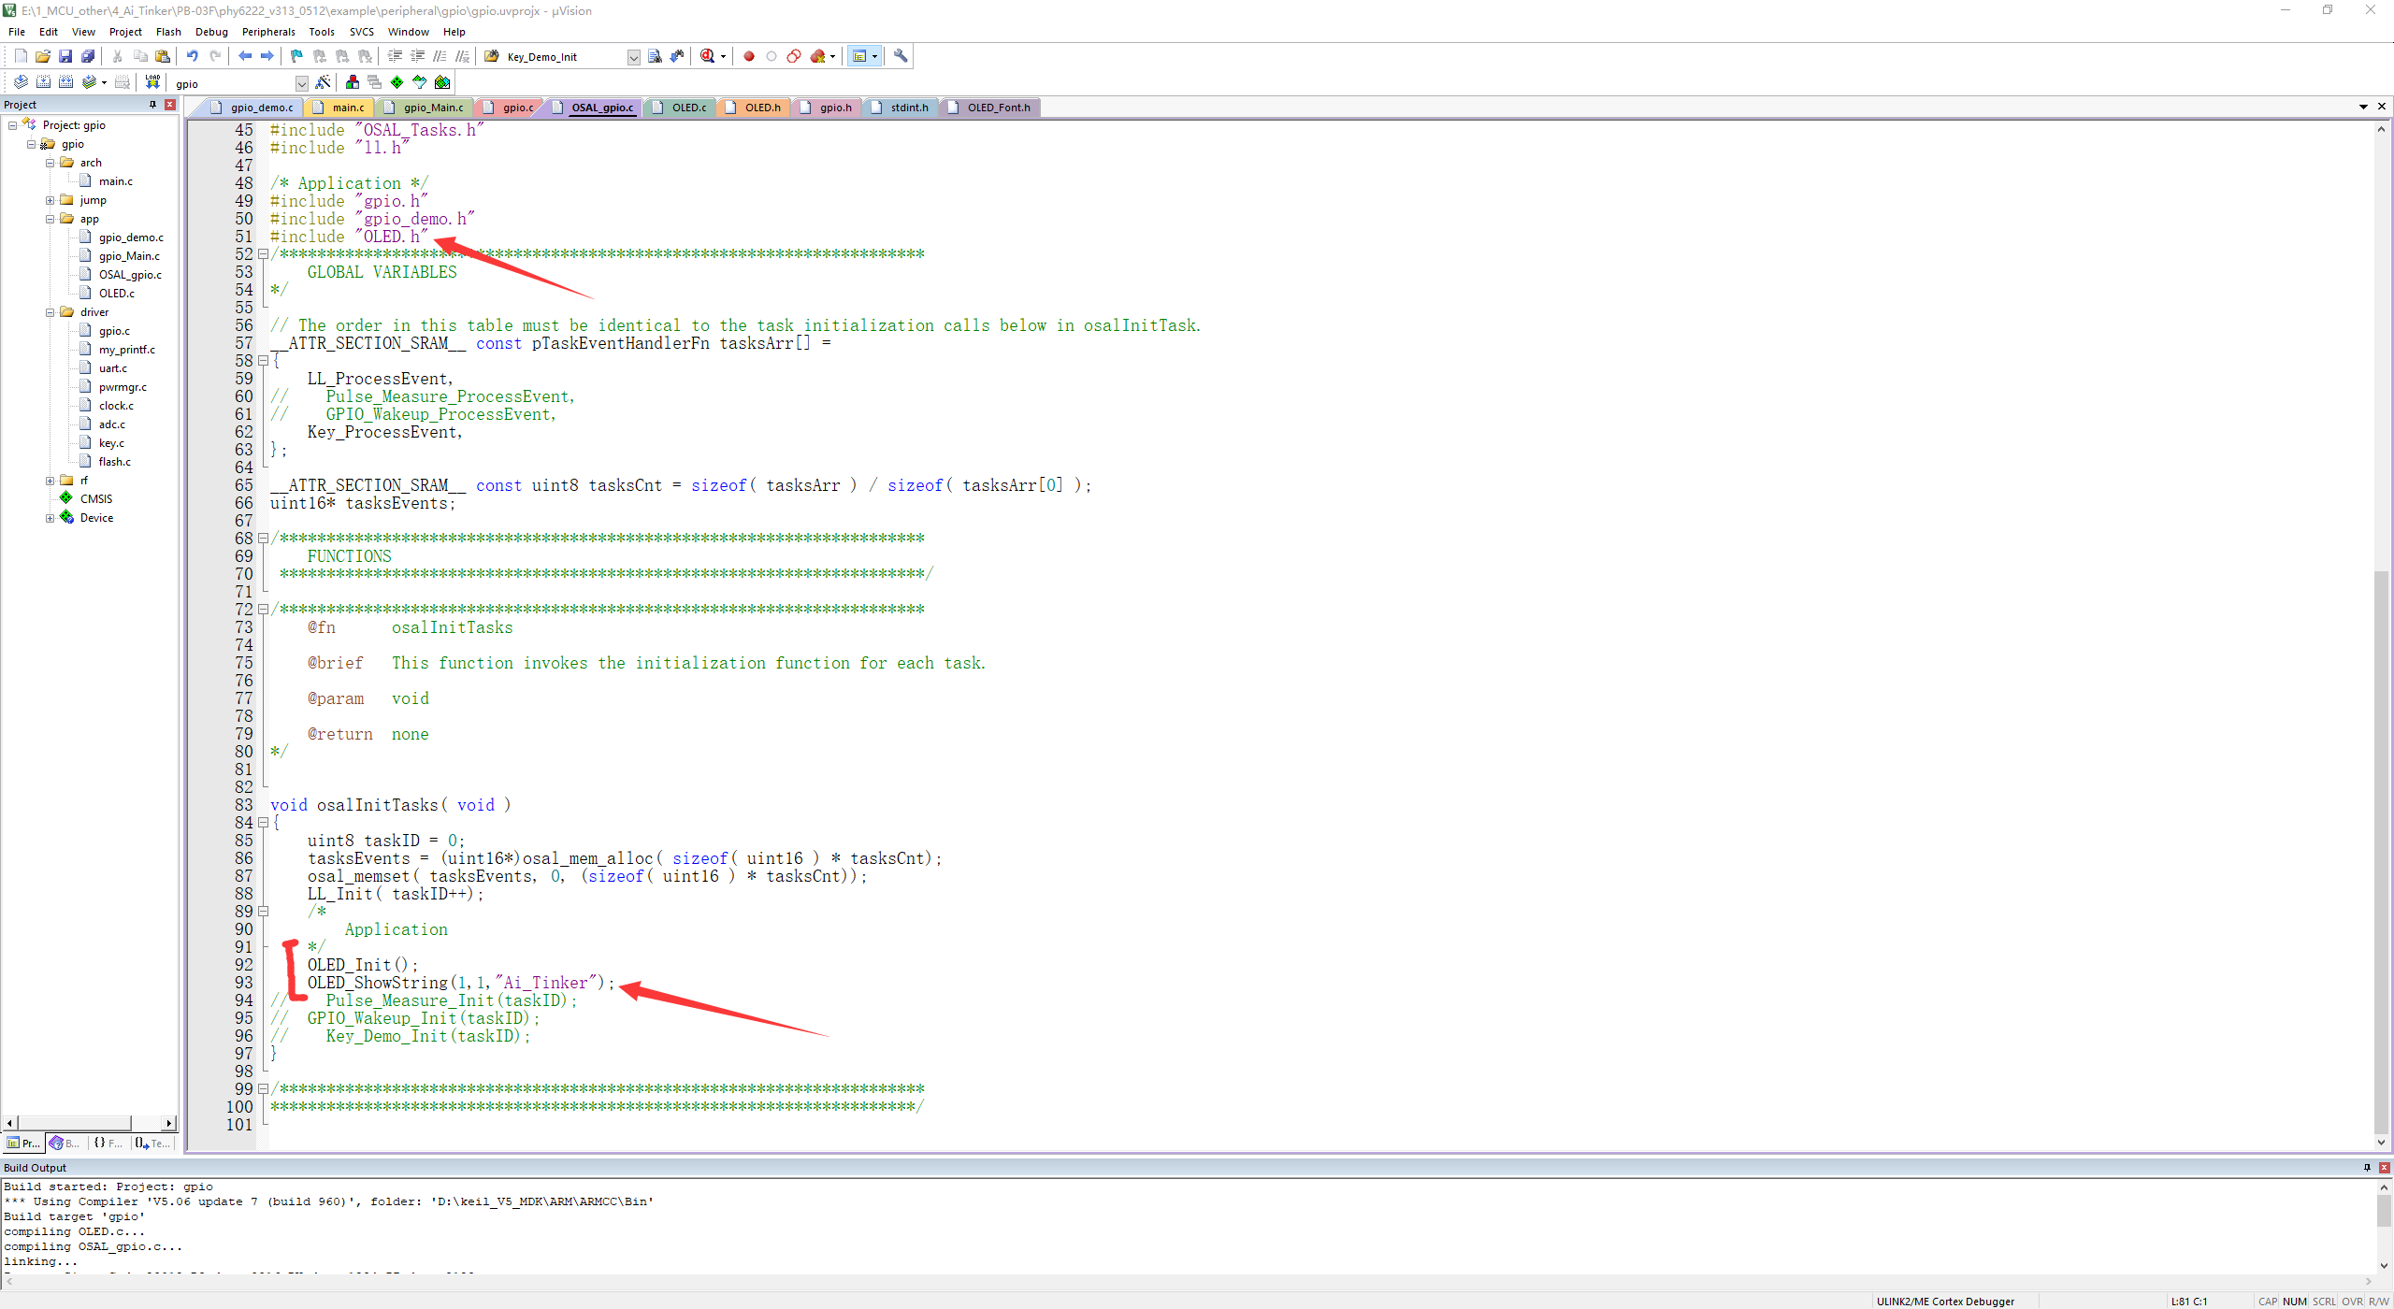The width and height of the screenshot is (2394, 1309).
Task: Open Options for Target magic wand icon
Action: (324, 82)
